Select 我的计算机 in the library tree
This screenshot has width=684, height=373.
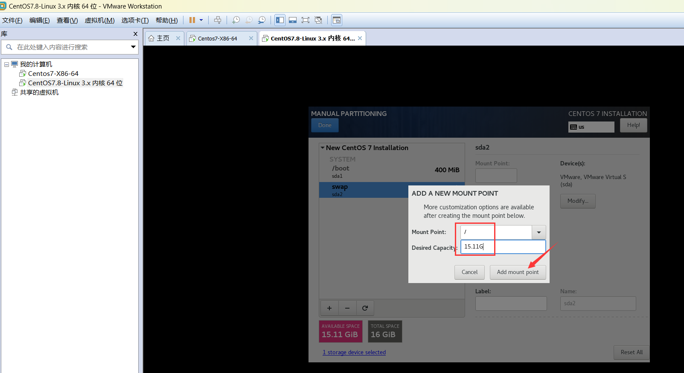click(36, 64)
